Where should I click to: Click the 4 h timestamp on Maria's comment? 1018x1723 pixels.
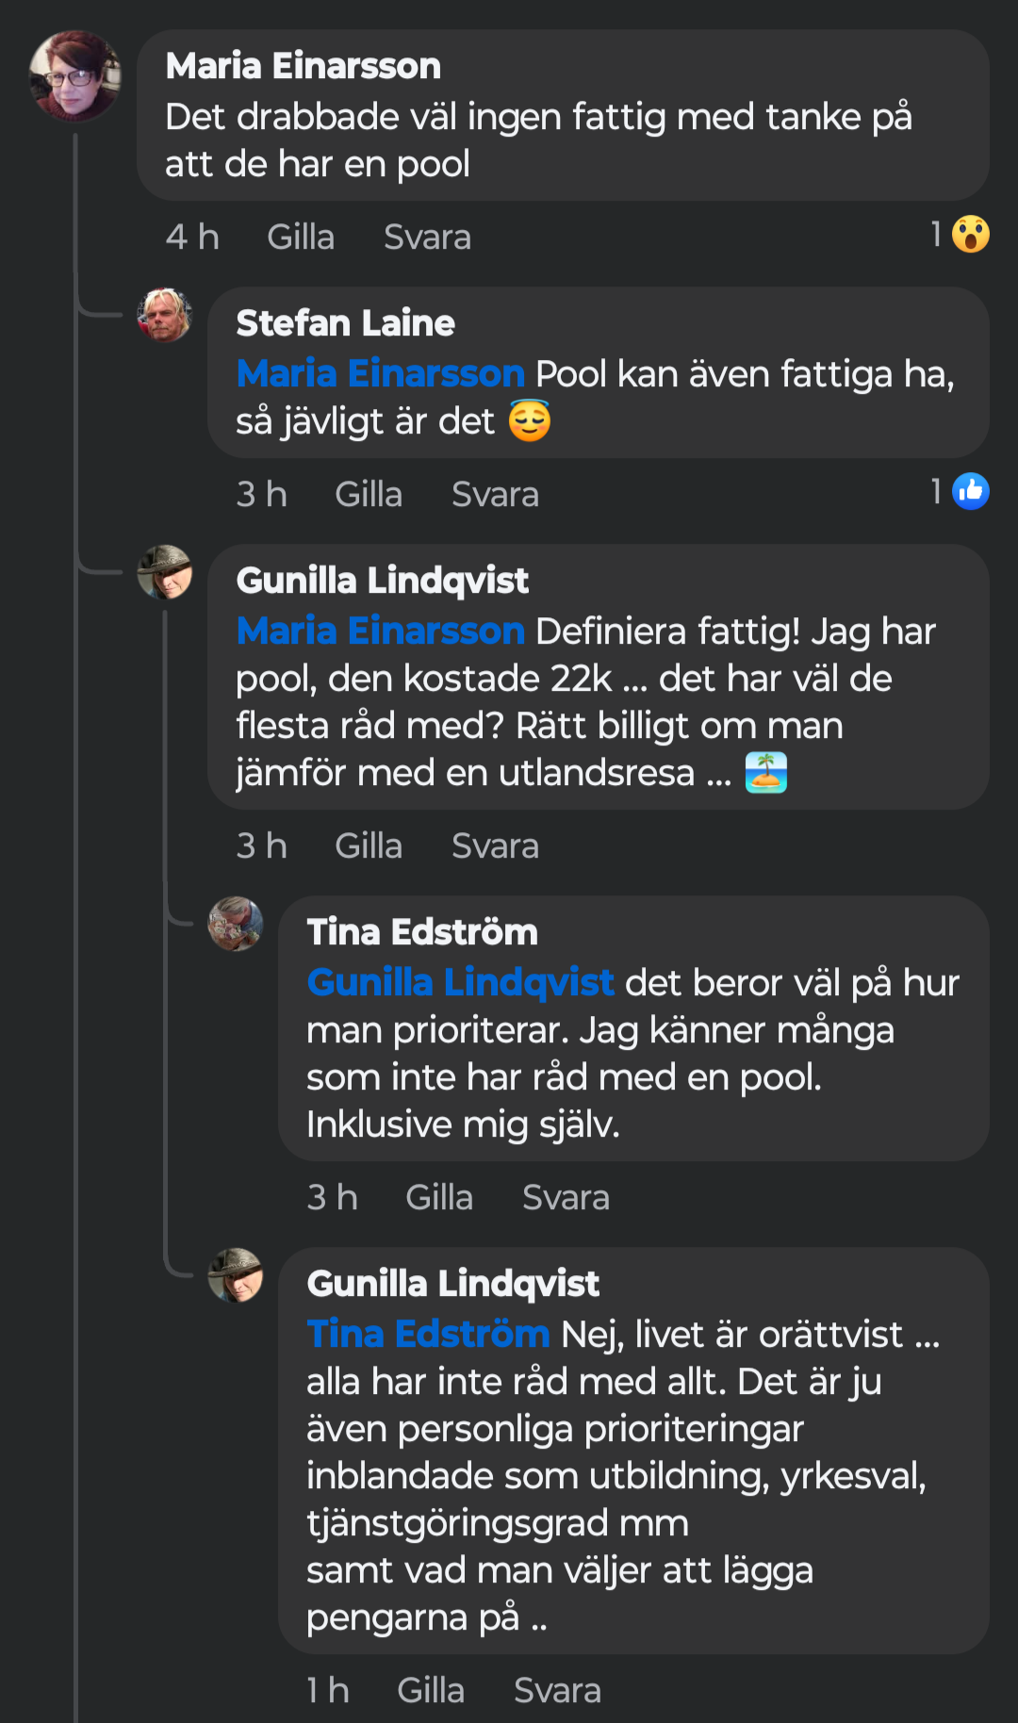pos(192,237)
